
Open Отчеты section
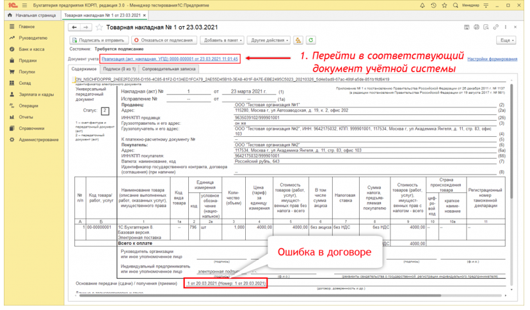[26, 117]
